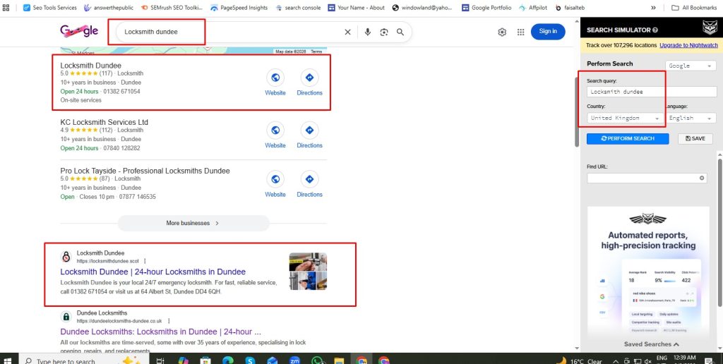The height and width of the screenshot is (364, 723).
Task: Open Google Lens image search icon
Action: coord(384,32)
